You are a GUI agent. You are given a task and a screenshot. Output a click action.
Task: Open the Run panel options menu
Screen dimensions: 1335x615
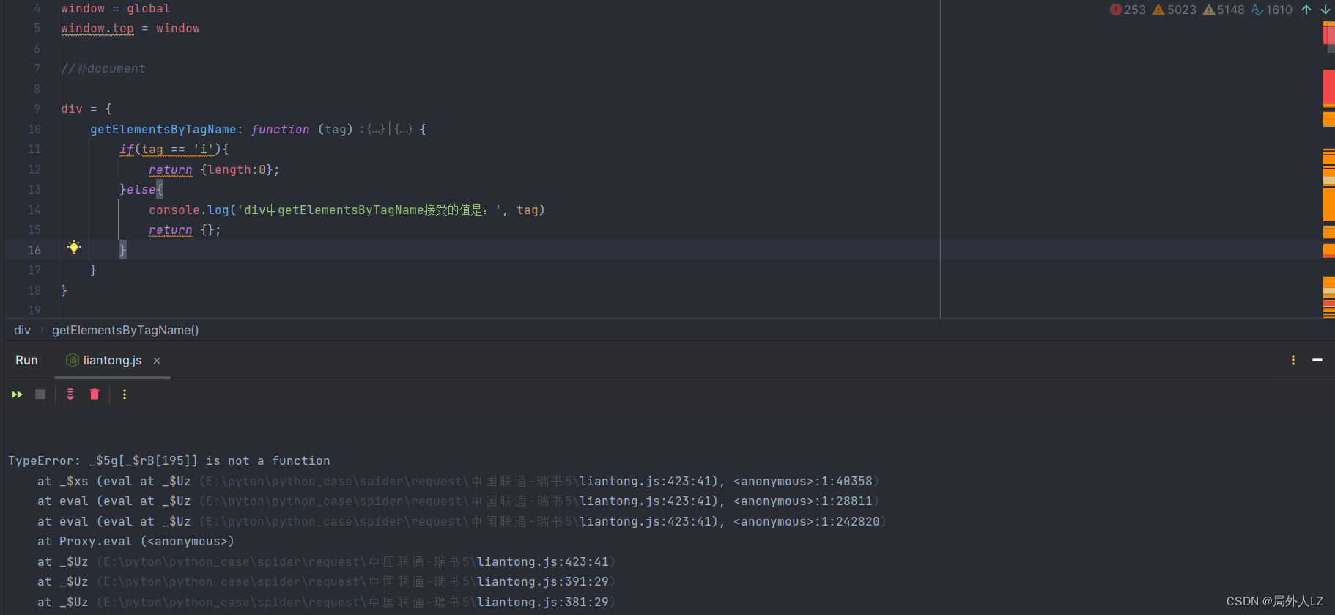[x=1293, y=360]
